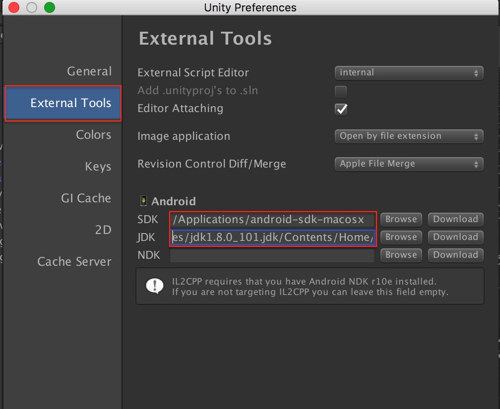Open the Revision Control Diff/Merge dropdown
Viewport: 500px width, 409px height.
409,164
